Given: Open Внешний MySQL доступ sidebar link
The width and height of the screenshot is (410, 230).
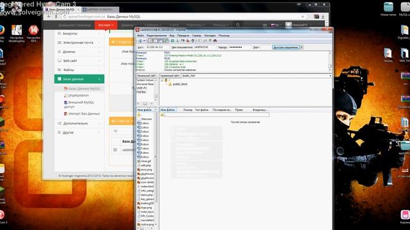Looking at the screenshot, I should click(x=79, y=105).
